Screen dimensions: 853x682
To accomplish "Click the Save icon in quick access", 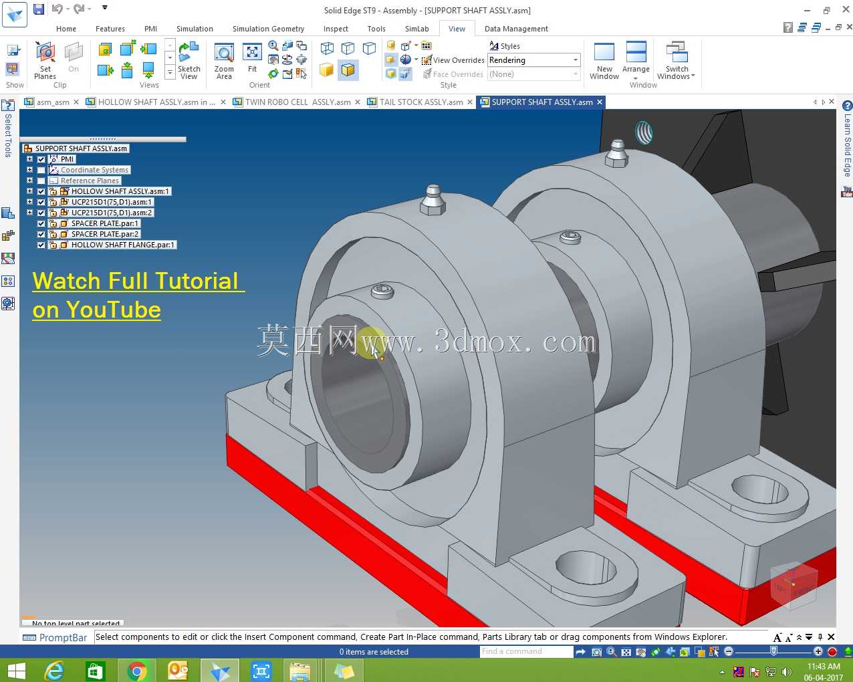I will click(x=39, y=9).
